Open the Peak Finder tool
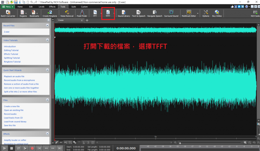This screenshot has height=151, width=260. point(82,13)
